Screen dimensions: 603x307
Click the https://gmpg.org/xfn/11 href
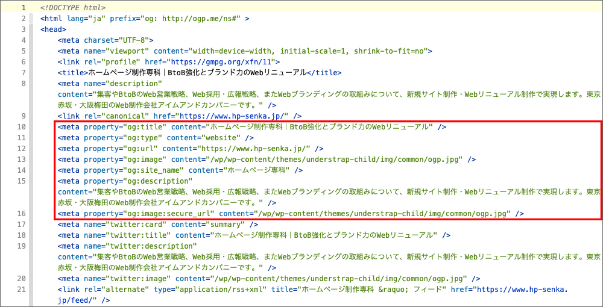pyautogui.click(x=221, y=61)
